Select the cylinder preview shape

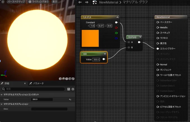tap(60, 79)
